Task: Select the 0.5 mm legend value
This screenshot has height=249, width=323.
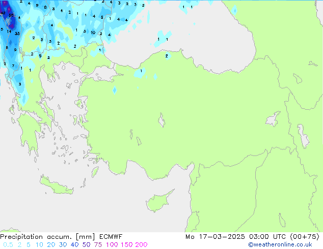Action: [8, 245]
